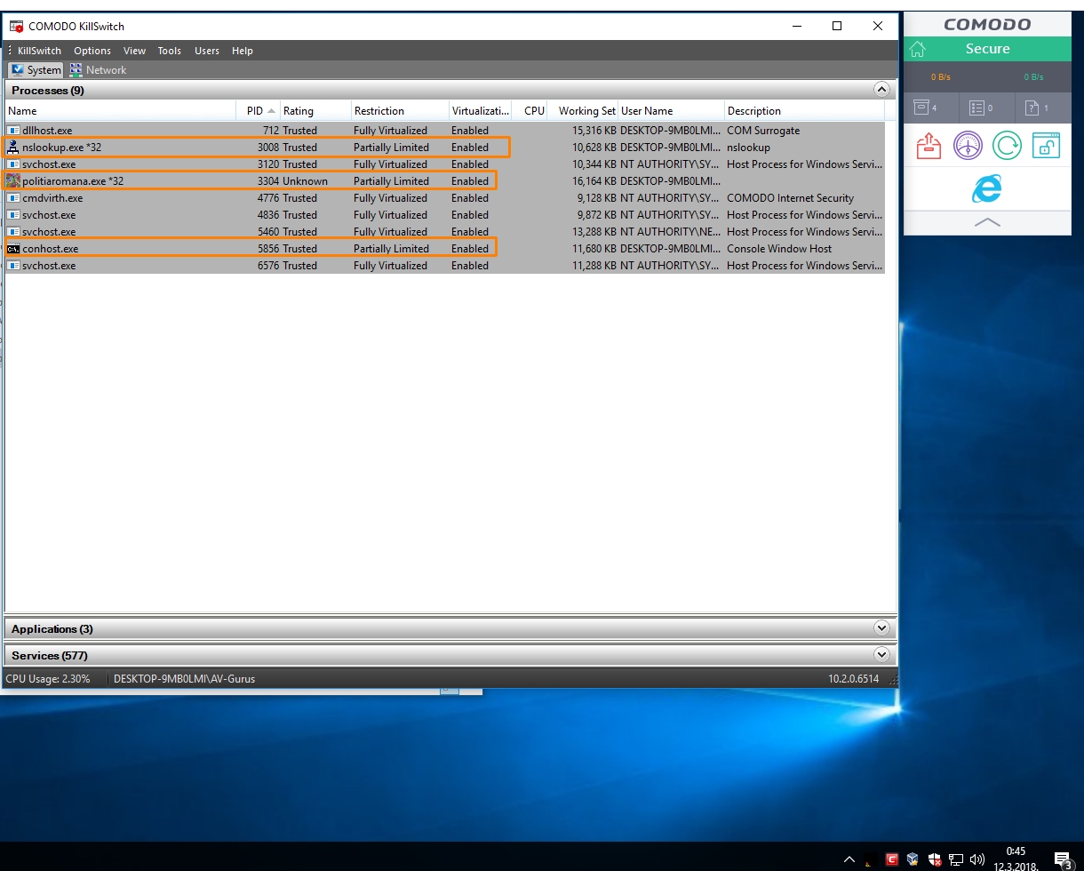Click the 16,164 KB working set value
Screen dimensions: 1084x871
point(594,181)
